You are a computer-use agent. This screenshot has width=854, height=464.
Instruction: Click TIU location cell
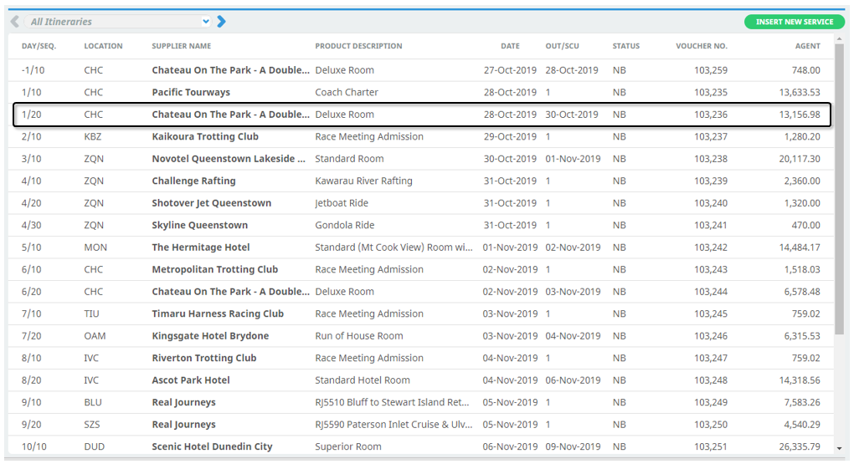coord(91,314)
